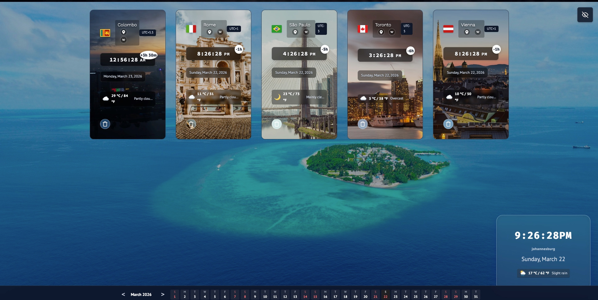Click the +3h 30m offset bubble on Colombo
598x300 pixels.
(148, 55)
